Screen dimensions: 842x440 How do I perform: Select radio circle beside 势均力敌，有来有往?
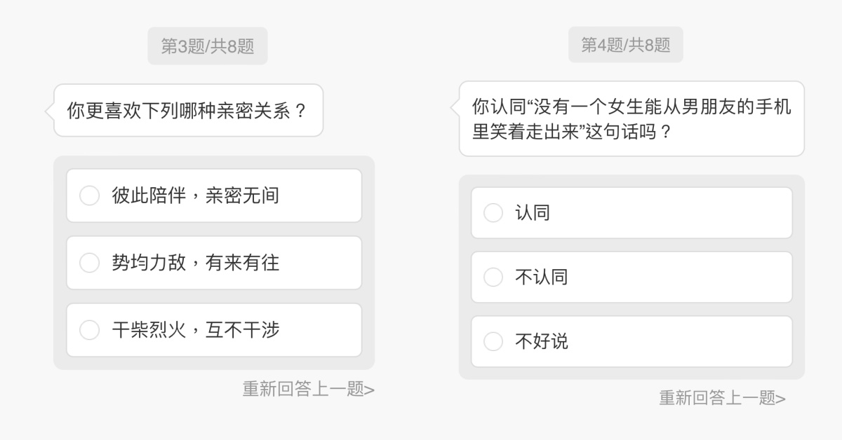pyautogui.click(x=89, y=263)
